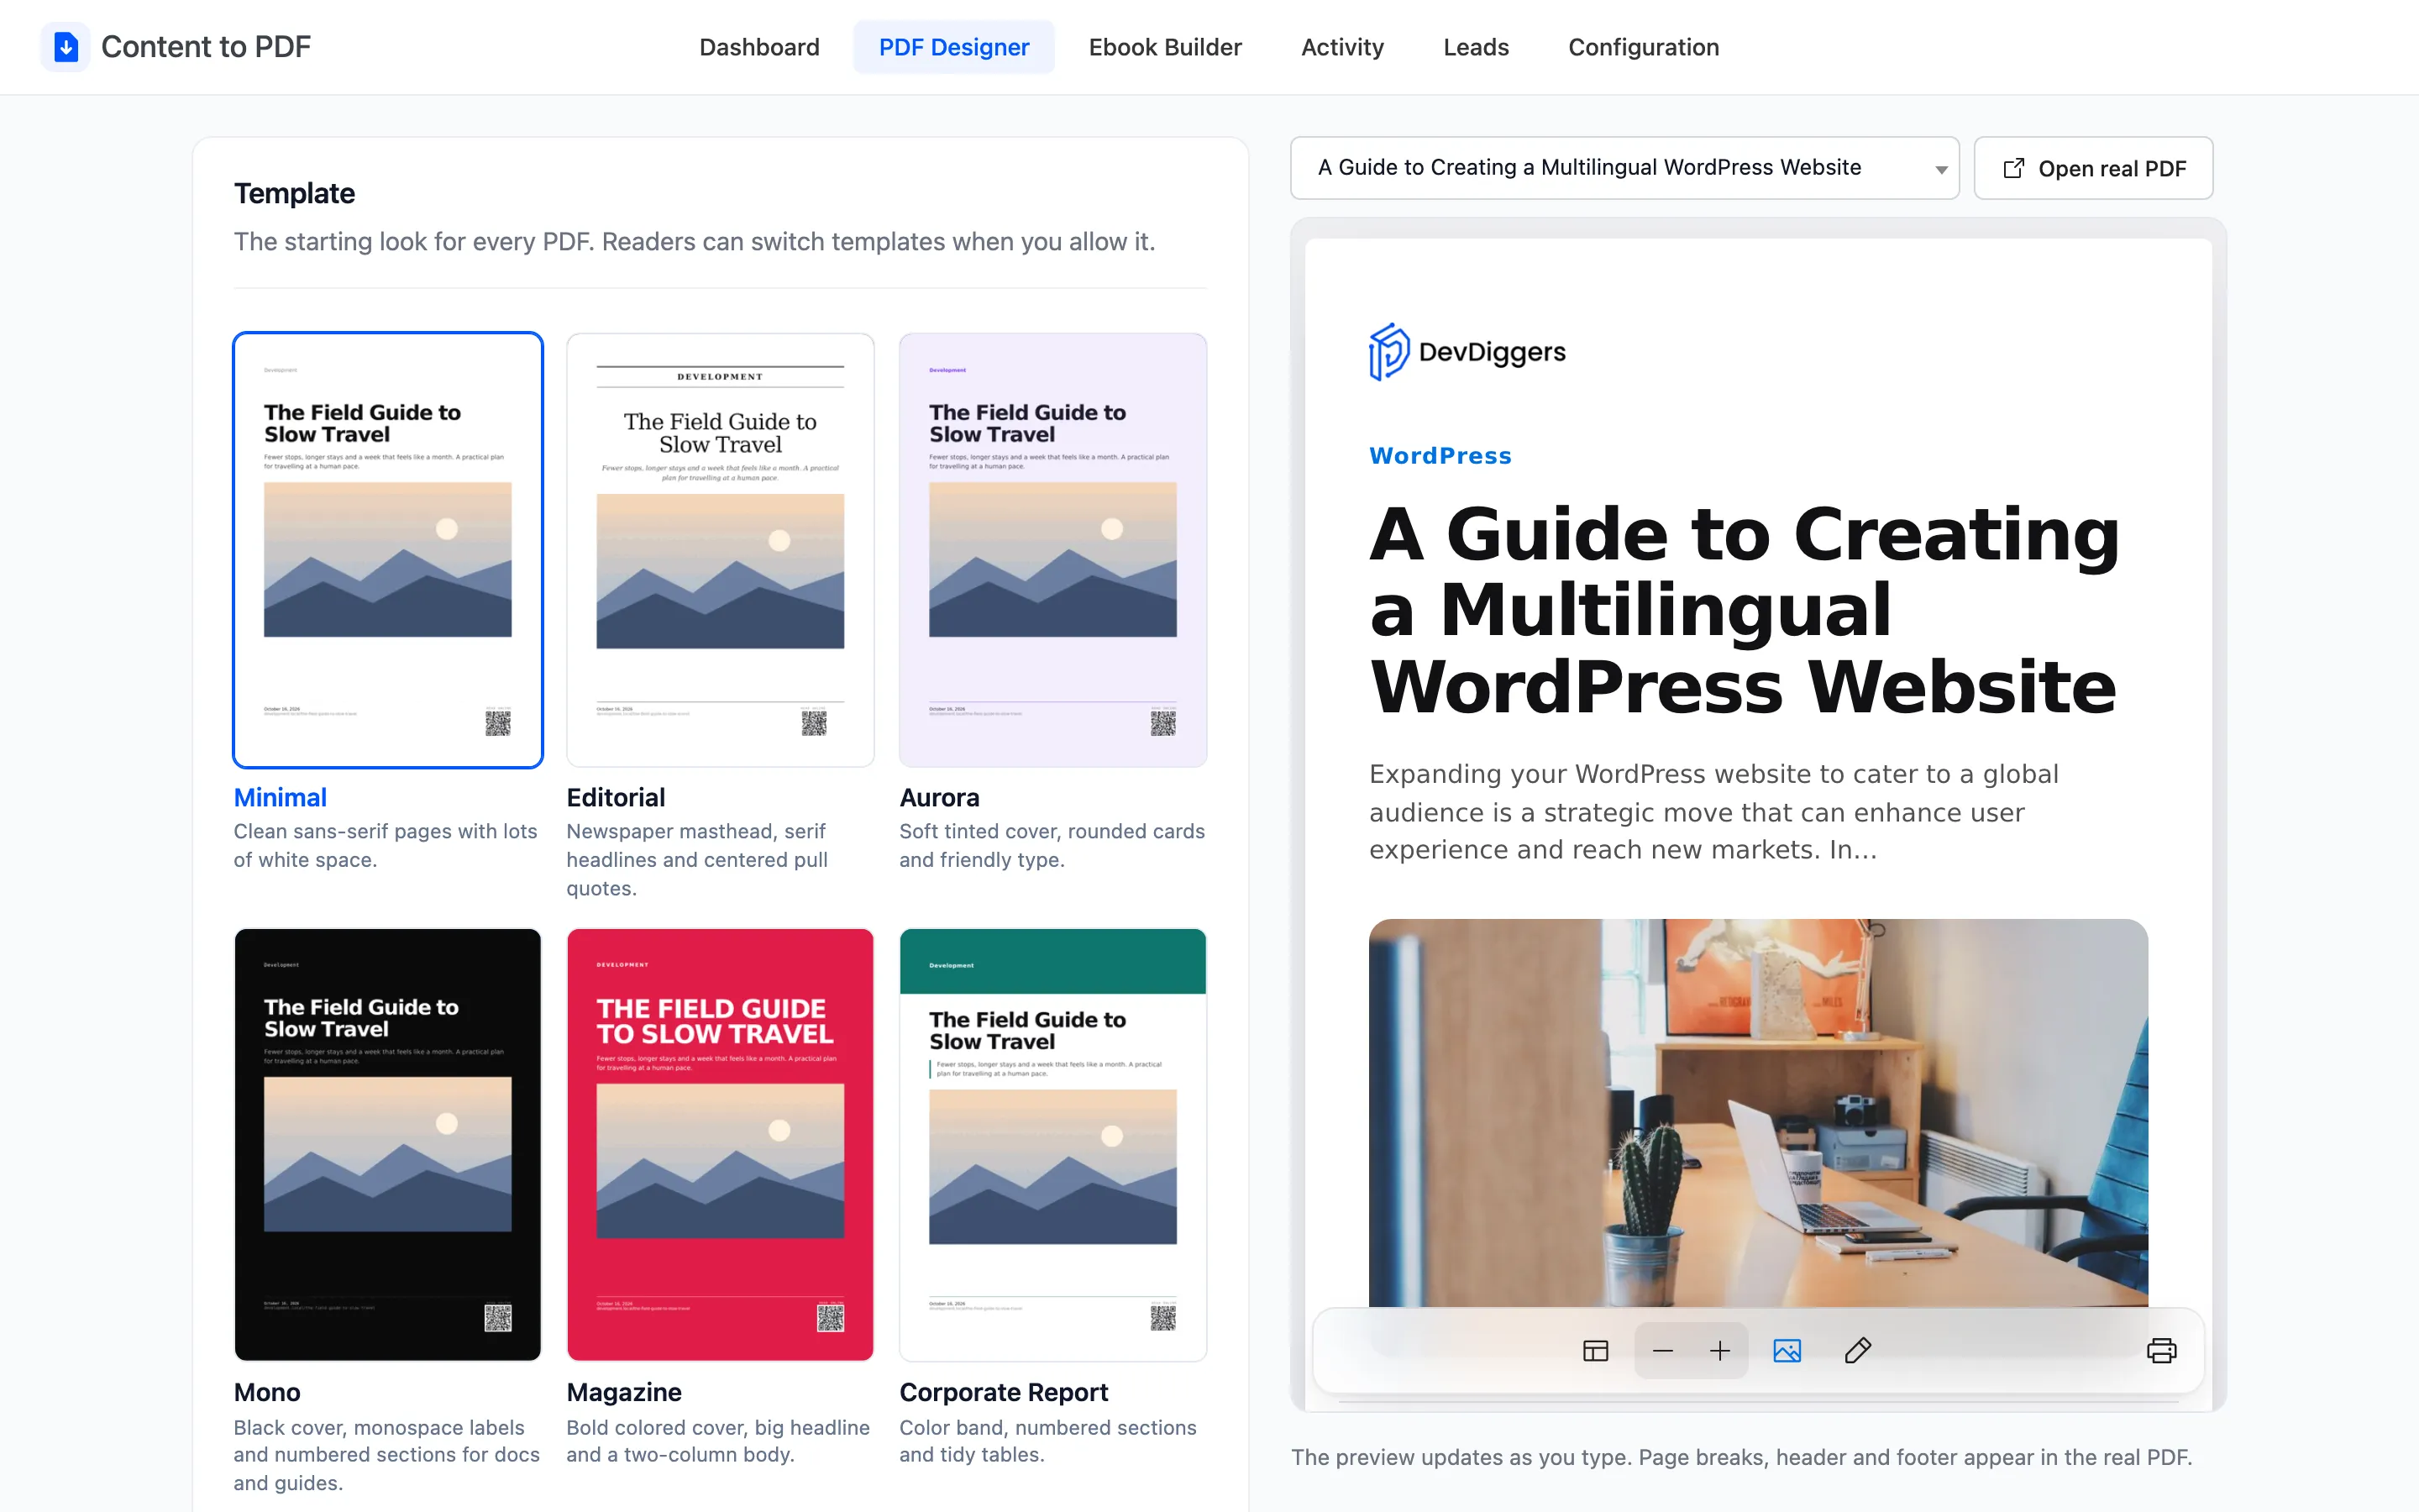This screenshot has height=1512, width=2419.
Task: Zoom out with the minus icon
Action: [x=1662, y=1351]
